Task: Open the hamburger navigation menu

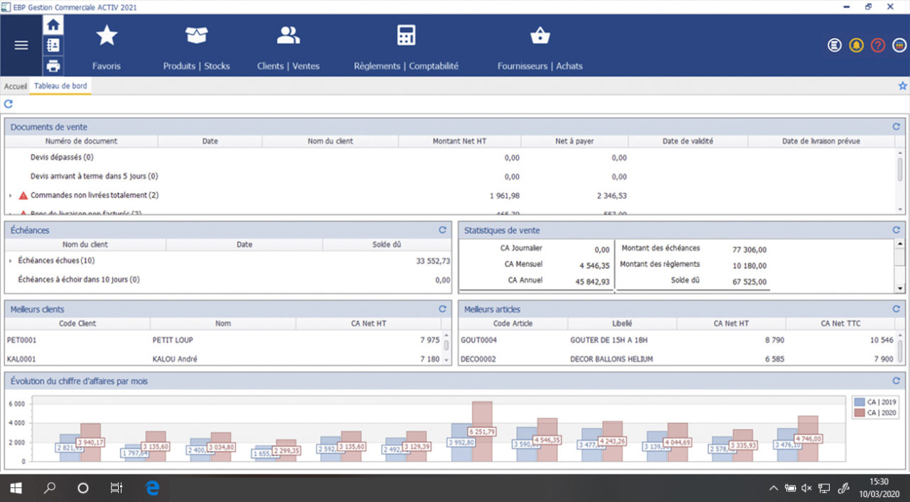Action: [x=21, y=45]
